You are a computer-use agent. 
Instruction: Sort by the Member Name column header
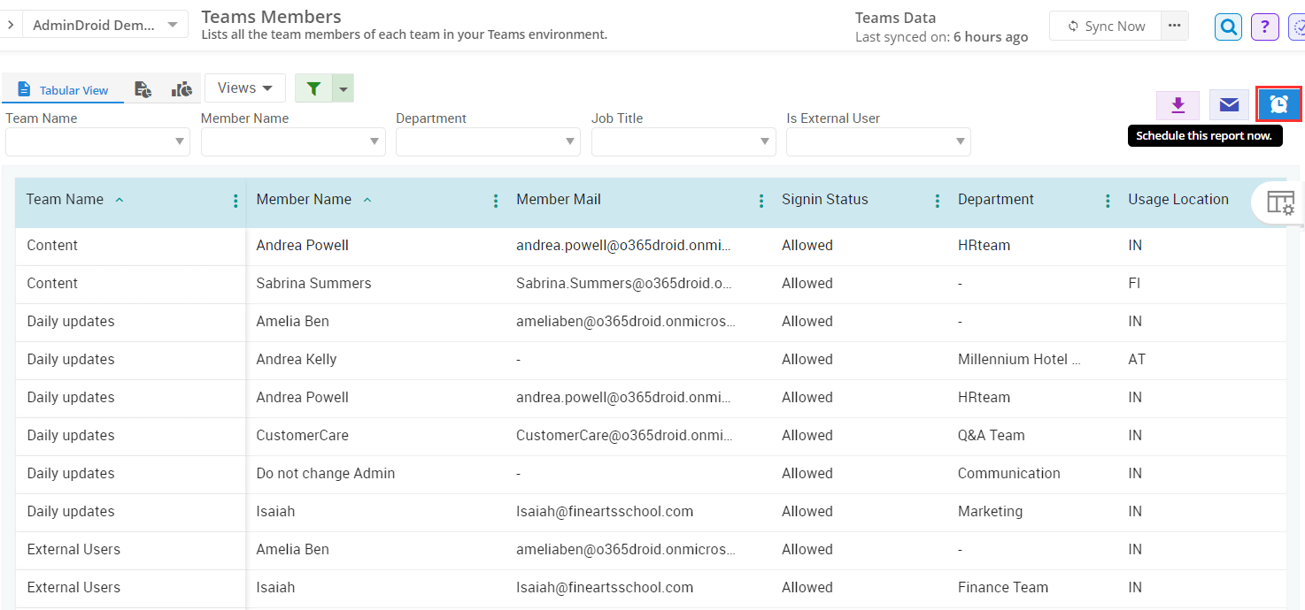tap(304, 200)
